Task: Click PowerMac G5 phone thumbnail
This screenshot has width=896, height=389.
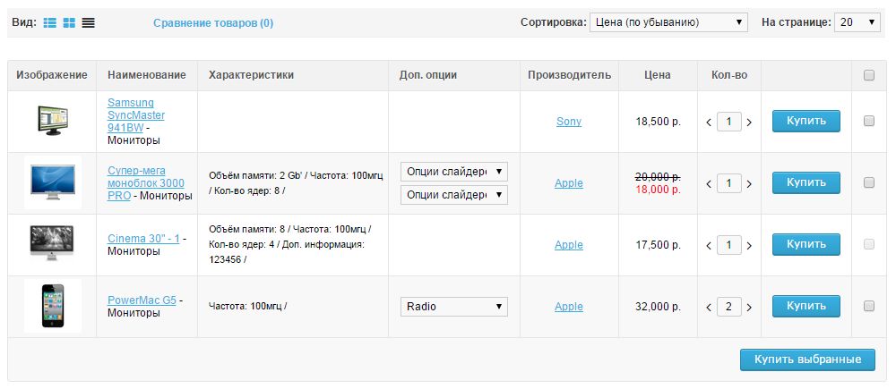Action: tap(53, 307)
